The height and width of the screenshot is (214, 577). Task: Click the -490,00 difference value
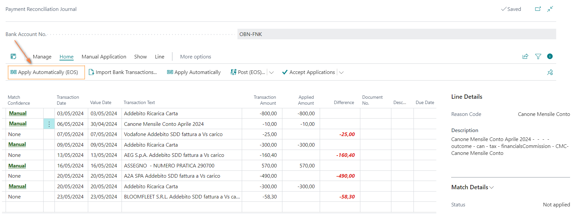[345, 176]
